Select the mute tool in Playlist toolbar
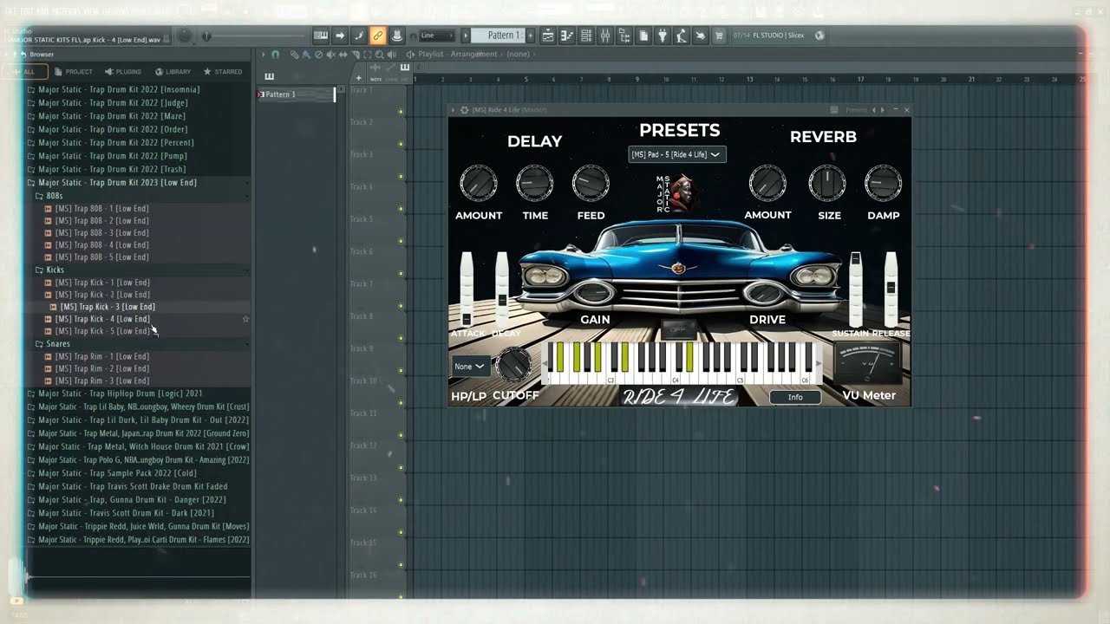Screen dimensions: 1110x624 [x=330, y=55]
